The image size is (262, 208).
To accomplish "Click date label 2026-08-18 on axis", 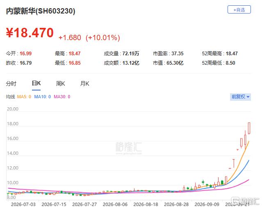I will (146, 204).
